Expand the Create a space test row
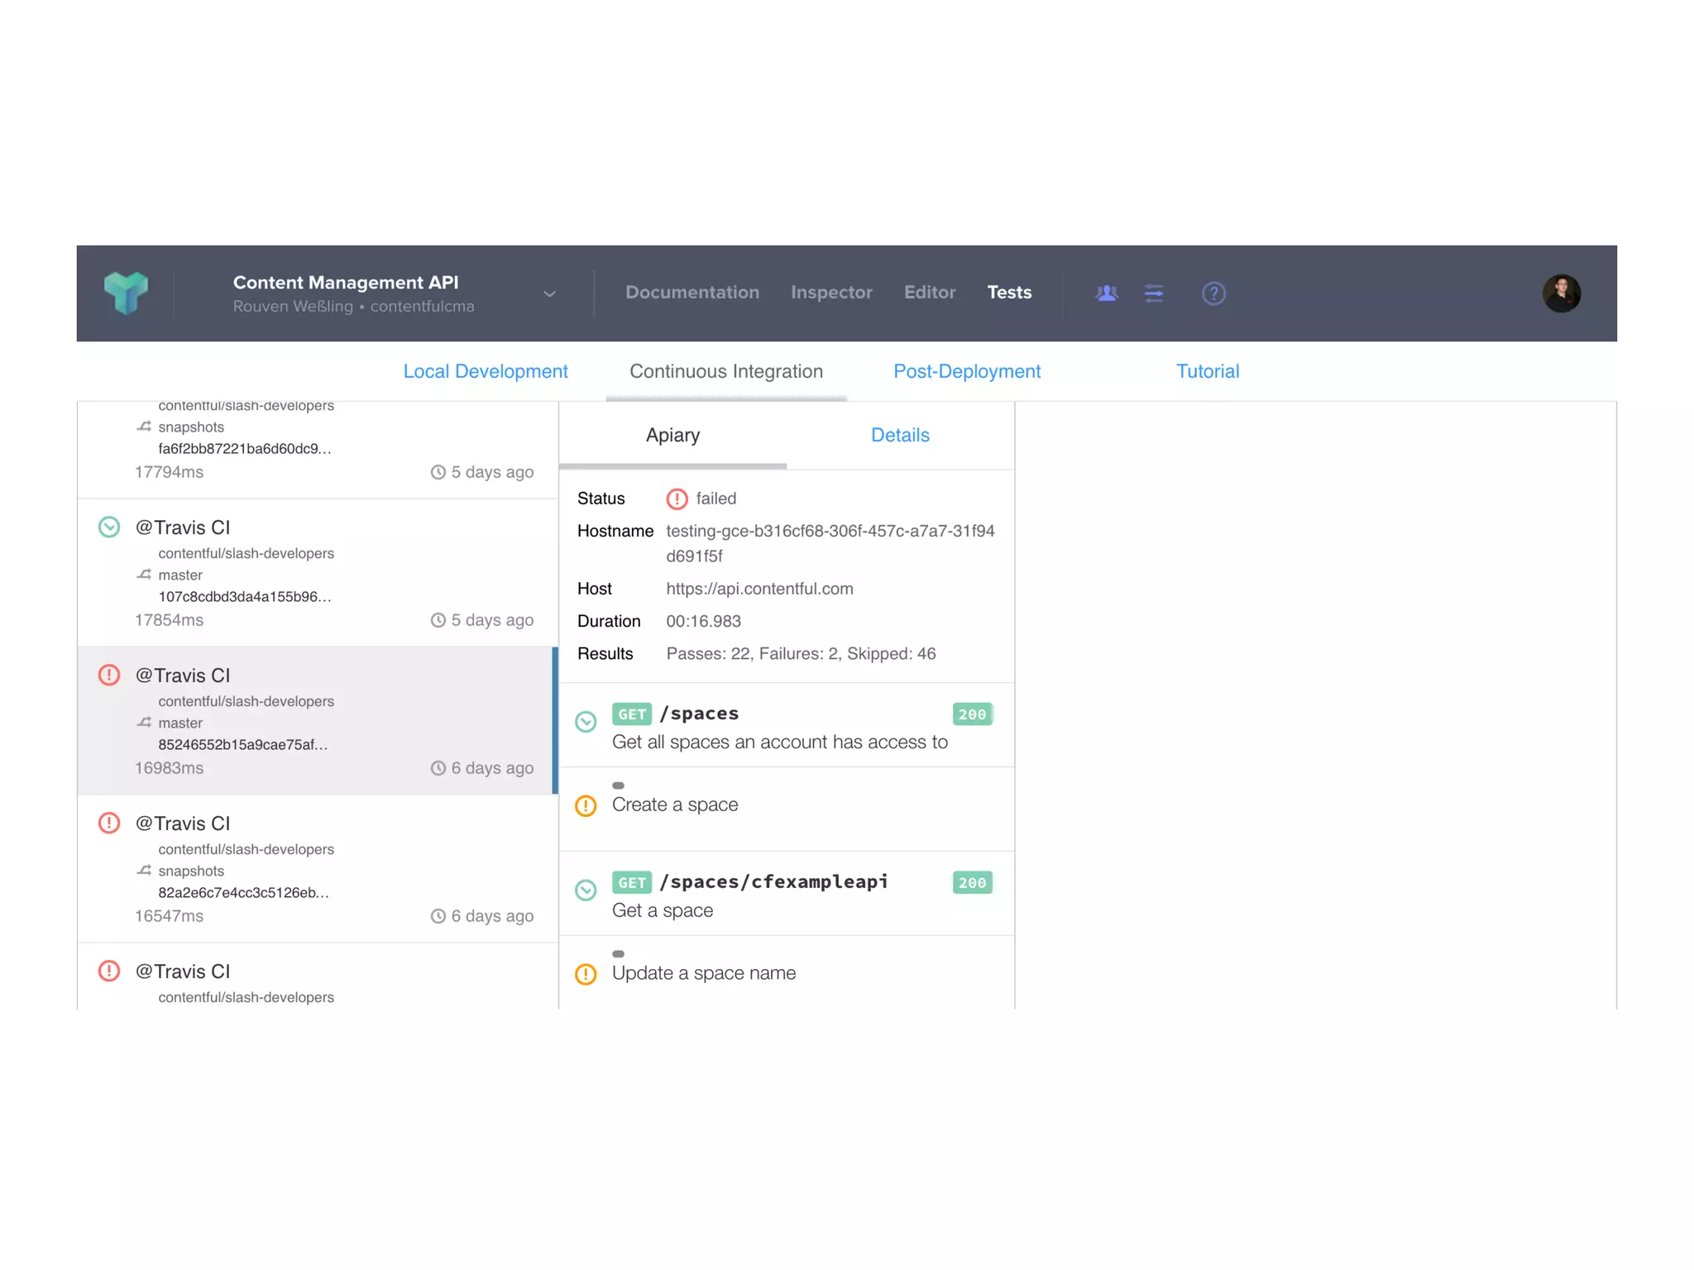This screenshot has height=1270, width=1694. [x=675, y=804]
